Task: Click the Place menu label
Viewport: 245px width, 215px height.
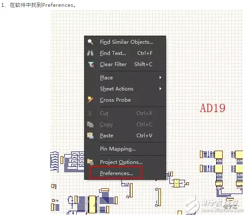Action: point(106,78)
